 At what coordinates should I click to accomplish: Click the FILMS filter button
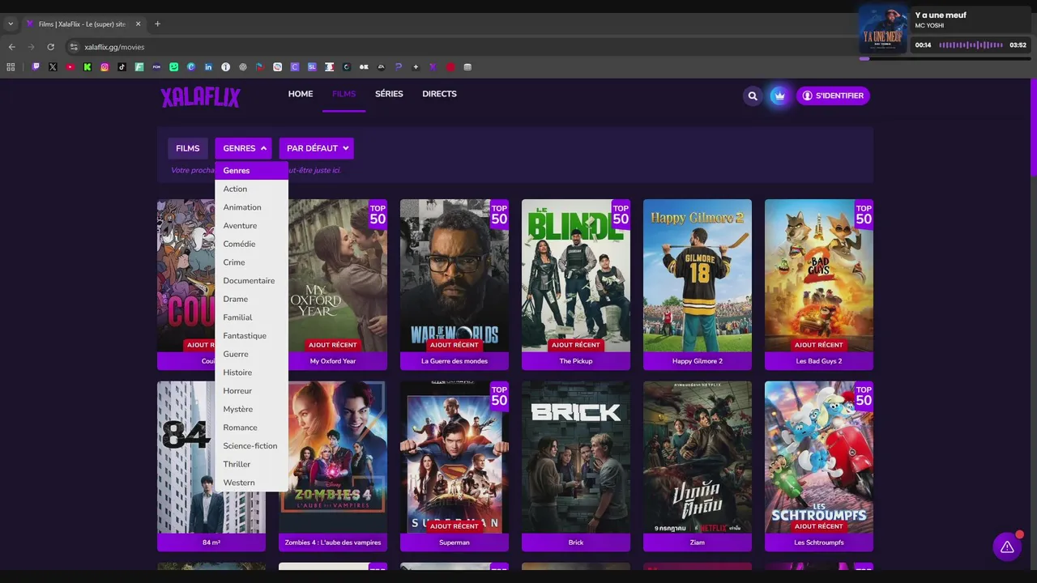click(x=187, y=148)
